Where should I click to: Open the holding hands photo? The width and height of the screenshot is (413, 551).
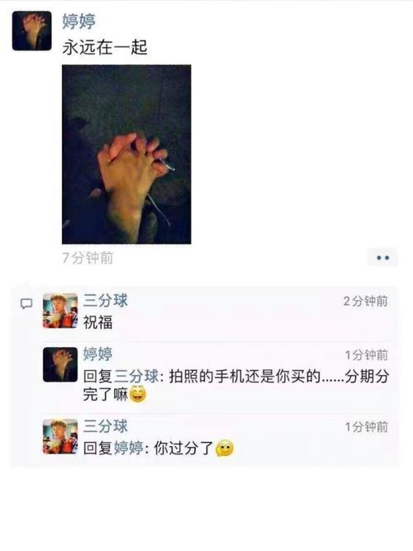126,154
